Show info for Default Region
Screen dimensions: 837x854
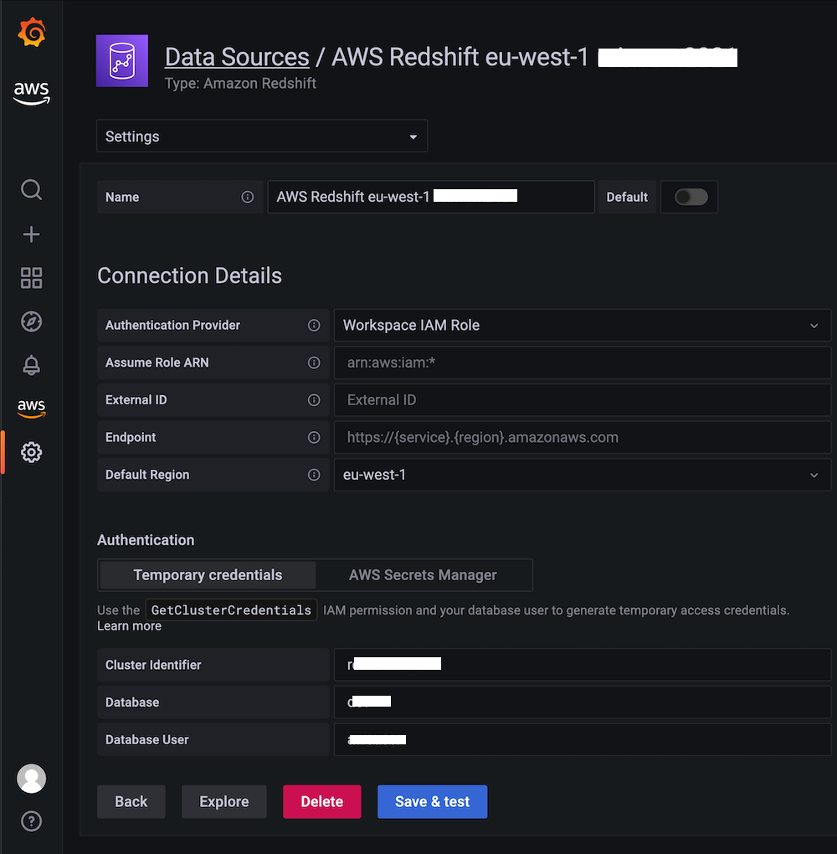(x=314, y=475)
